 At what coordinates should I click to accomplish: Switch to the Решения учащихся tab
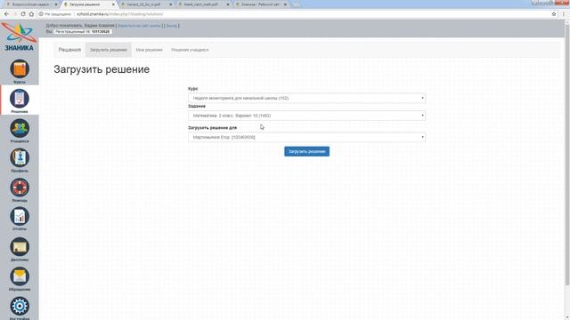[x=190, y=50]
